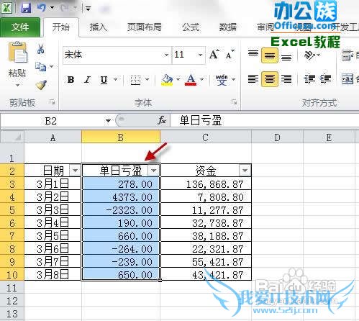
Task: Click cell with value 4373.00
Action: 121,197
